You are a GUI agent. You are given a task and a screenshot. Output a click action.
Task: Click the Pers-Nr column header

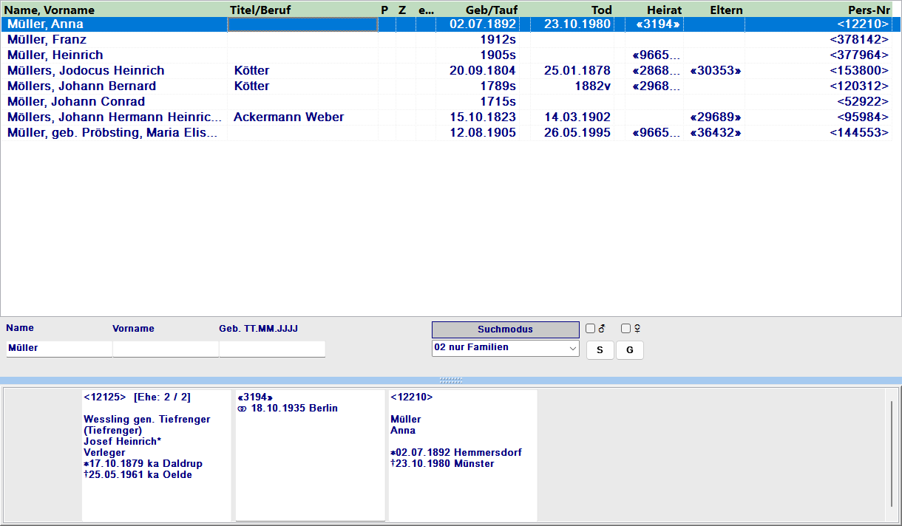click(x=868, y=10)
